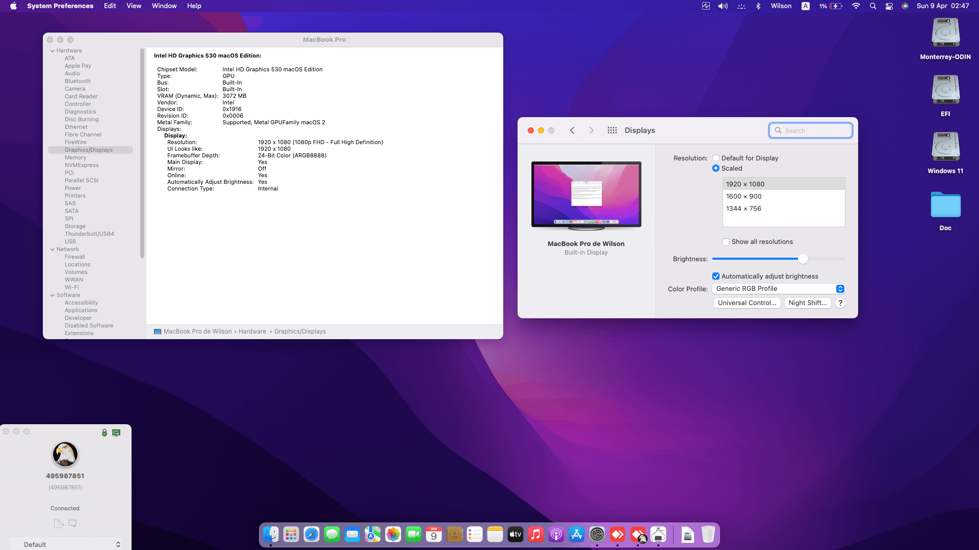Click the Night Shift button
Image resolution: width=979 pixels, height=550 pixels.
tap(808, 302)
